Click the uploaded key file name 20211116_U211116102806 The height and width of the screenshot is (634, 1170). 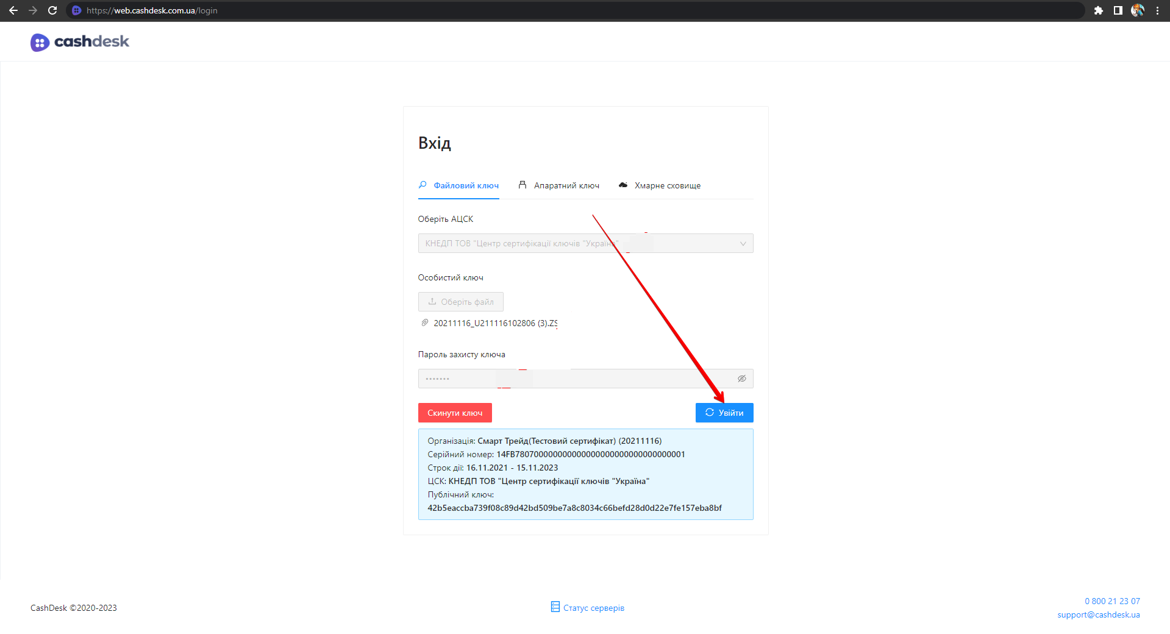(496, 323)
